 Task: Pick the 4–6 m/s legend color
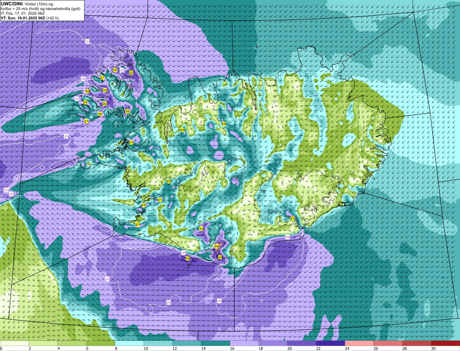click(x=72, y=343)
